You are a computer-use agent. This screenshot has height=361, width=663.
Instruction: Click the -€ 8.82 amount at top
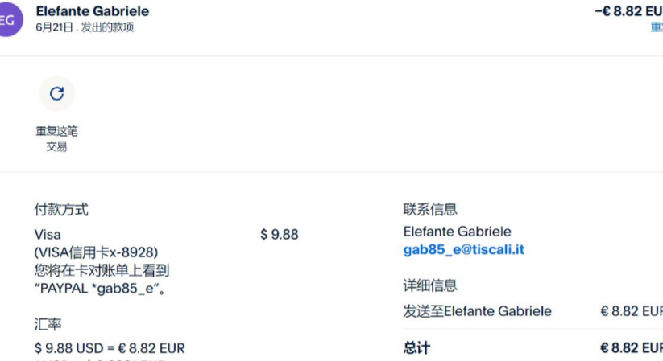(628, 10)
